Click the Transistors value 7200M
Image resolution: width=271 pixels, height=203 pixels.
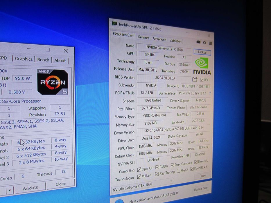click(x=184, y=72)
